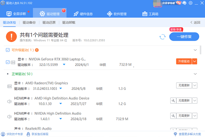
Task: Open dropdown arrow beside 升级驱动 button
Action: click(x=195, y=61)
